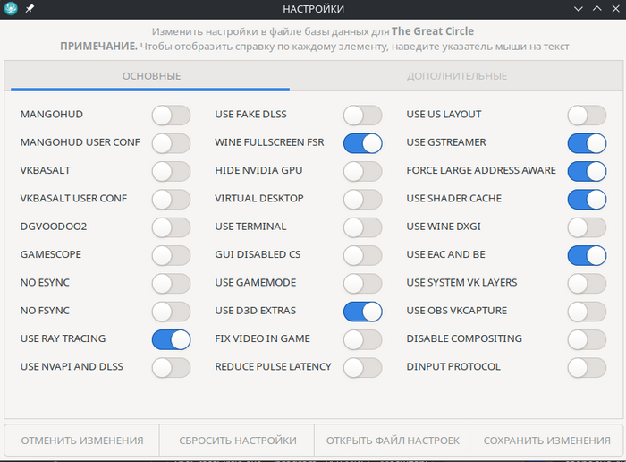Click the maximize window arrow icon
Image resolution: width=626 pixels, height=462 pixels.
tap(595, 8)
